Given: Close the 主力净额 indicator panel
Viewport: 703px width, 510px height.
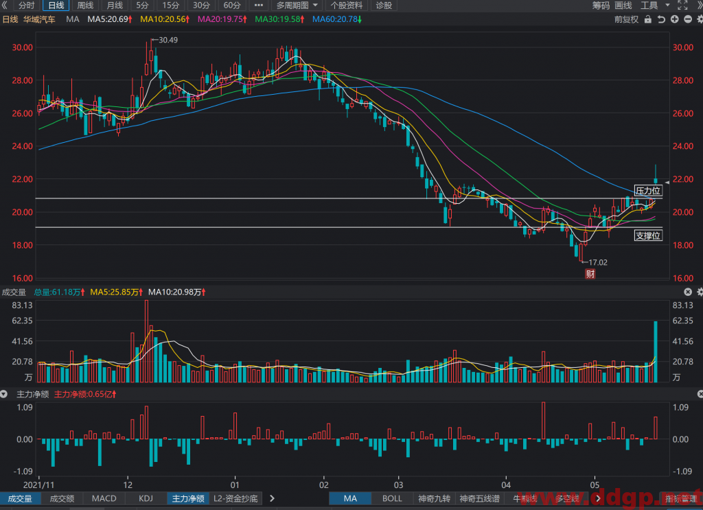Looking at the screenshot, I should [700, 394].
